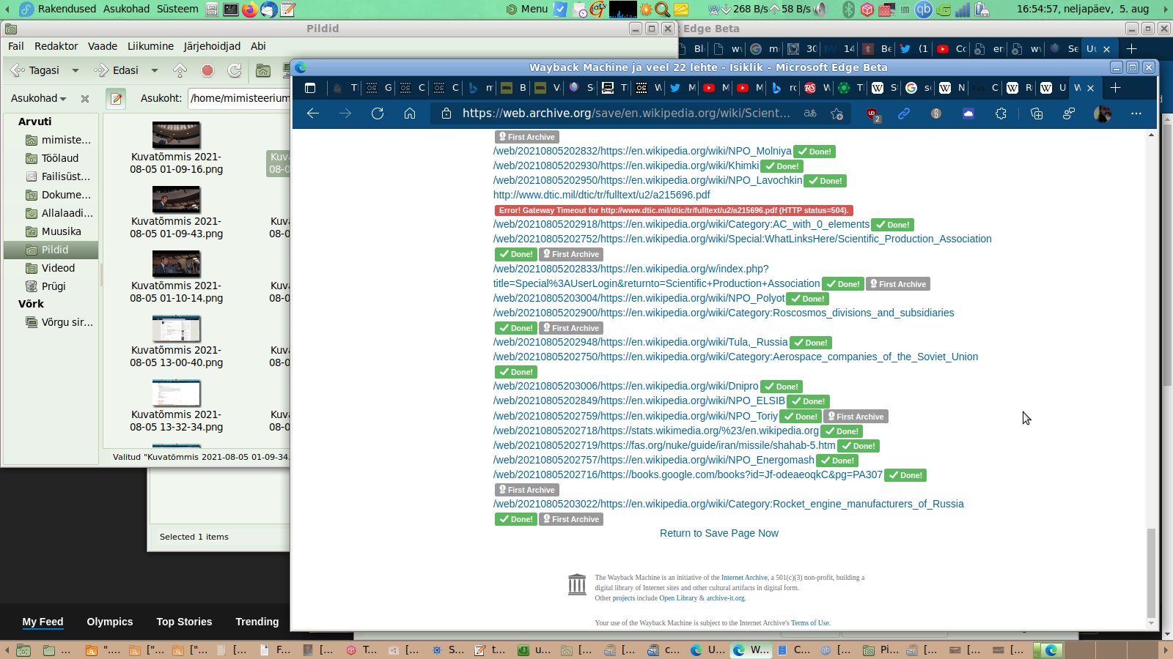Open the Abi menu
This screenshot has height=659, width=1173.
pyautogui.click(x=258, y=46)
